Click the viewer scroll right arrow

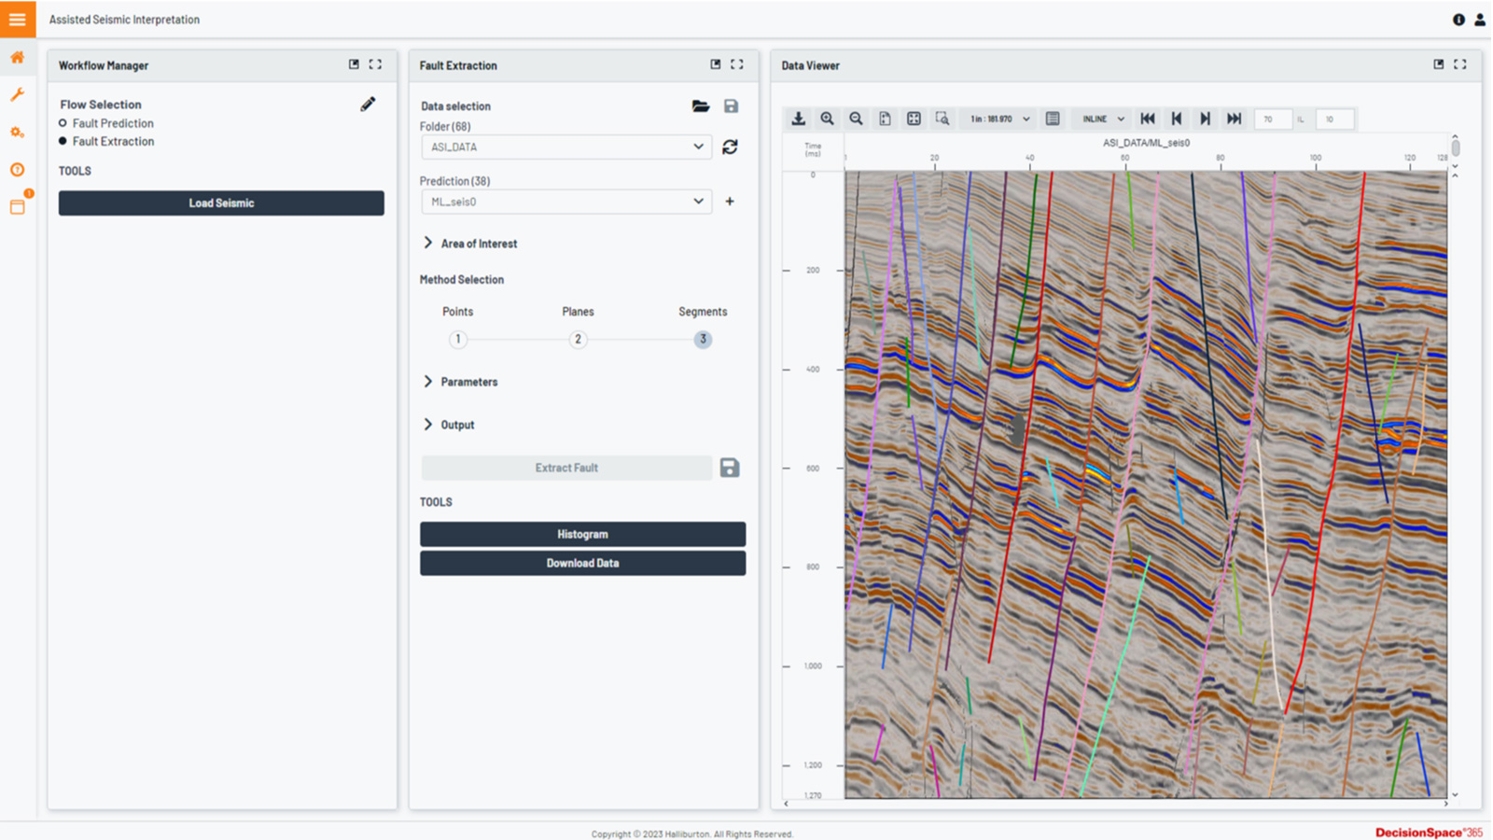point(1446,803)
